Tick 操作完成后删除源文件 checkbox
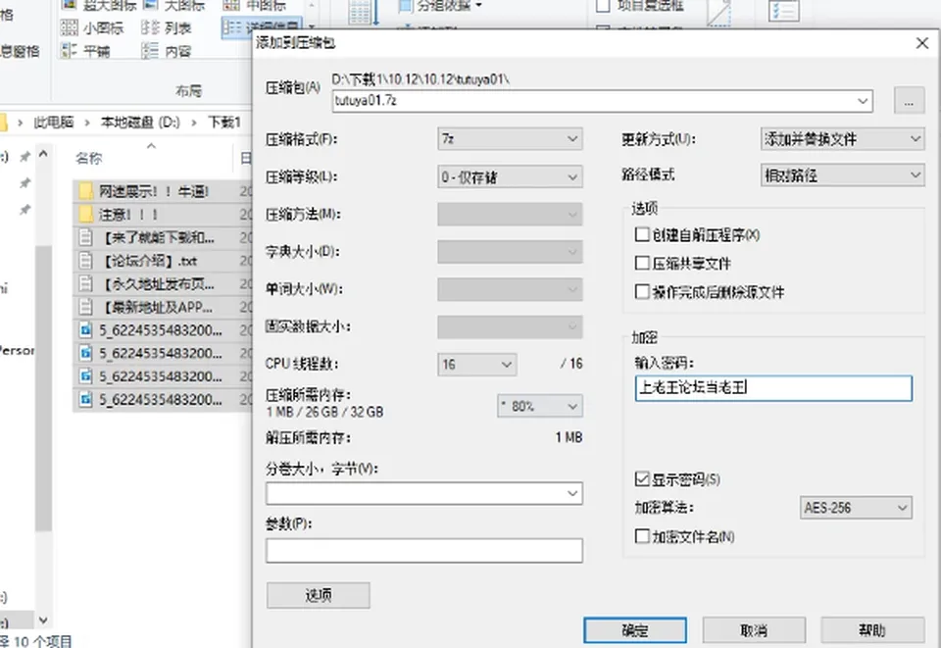 642,291
